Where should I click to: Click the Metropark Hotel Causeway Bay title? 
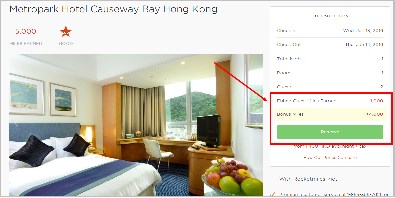click(113, 9)
